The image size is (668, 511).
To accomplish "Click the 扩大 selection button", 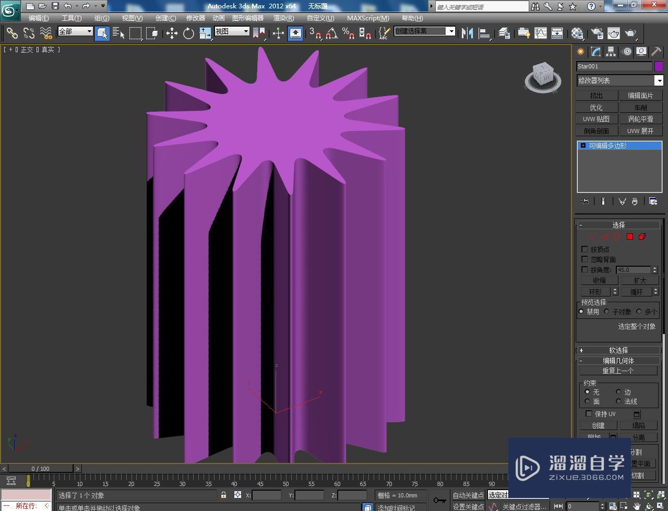I will pos(640,280).
